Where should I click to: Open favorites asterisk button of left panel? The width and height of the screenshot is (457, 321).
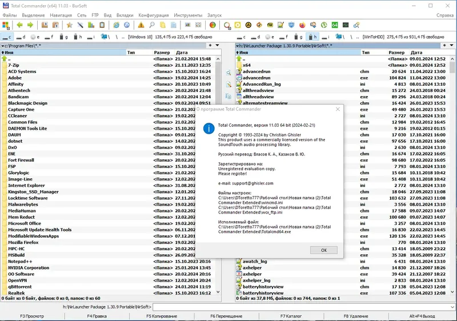click(x=210, y=46)
